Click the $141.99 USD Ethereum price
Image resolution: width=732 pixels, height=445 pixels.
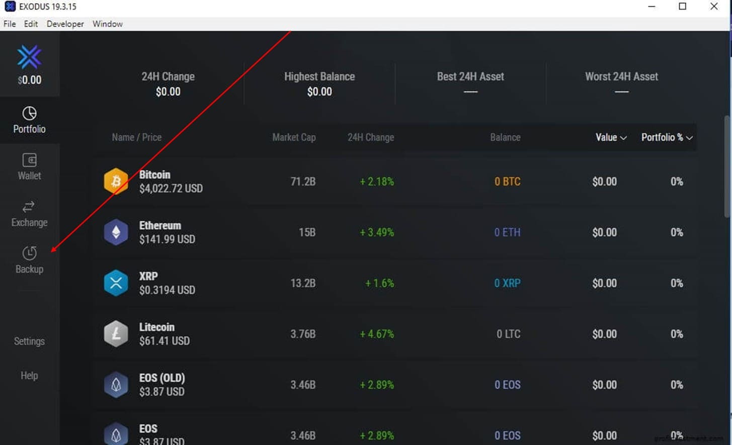click(x=167, y=239)
